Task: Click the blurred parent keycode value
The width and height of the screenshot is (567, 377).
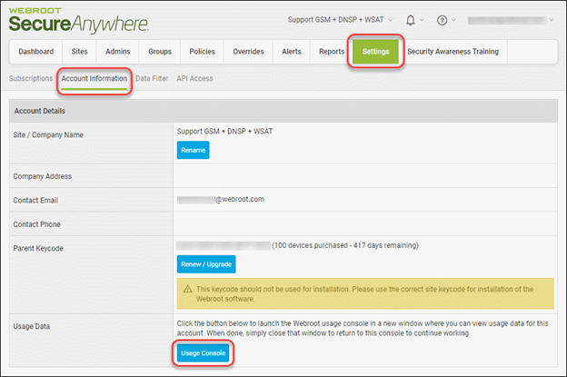Action: point(224,246)
